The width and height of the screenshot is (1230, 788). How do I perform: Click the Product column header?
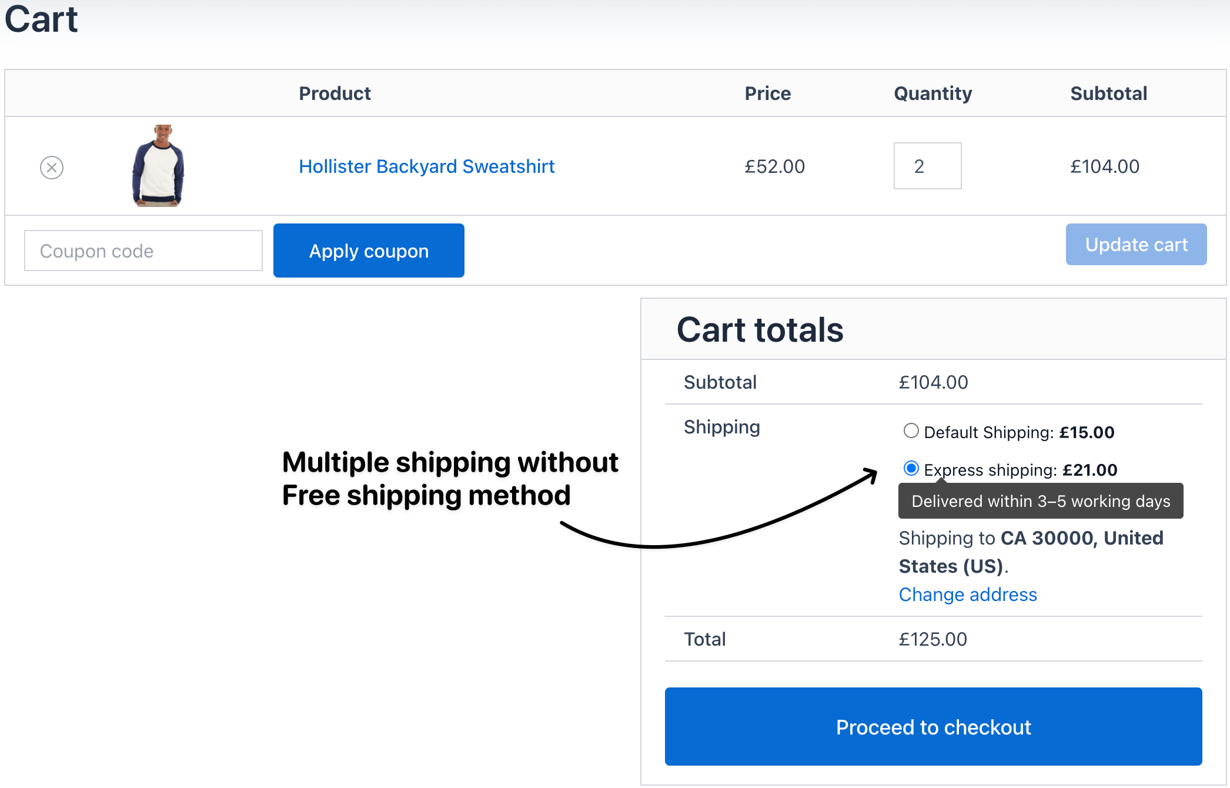pyautogui.click(x=335, y=94)
